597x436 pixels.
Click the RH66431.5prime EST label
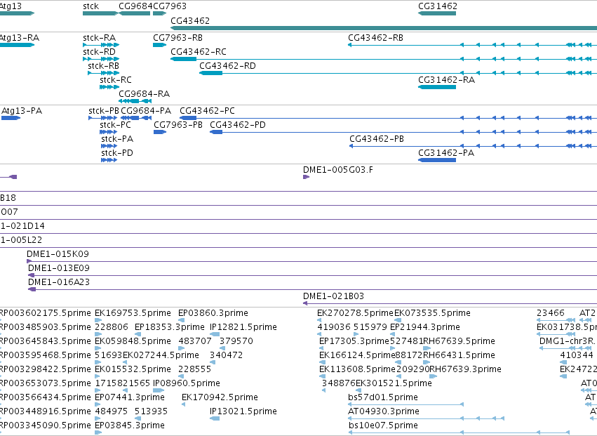pyautogui.click(x=460, y=355)
